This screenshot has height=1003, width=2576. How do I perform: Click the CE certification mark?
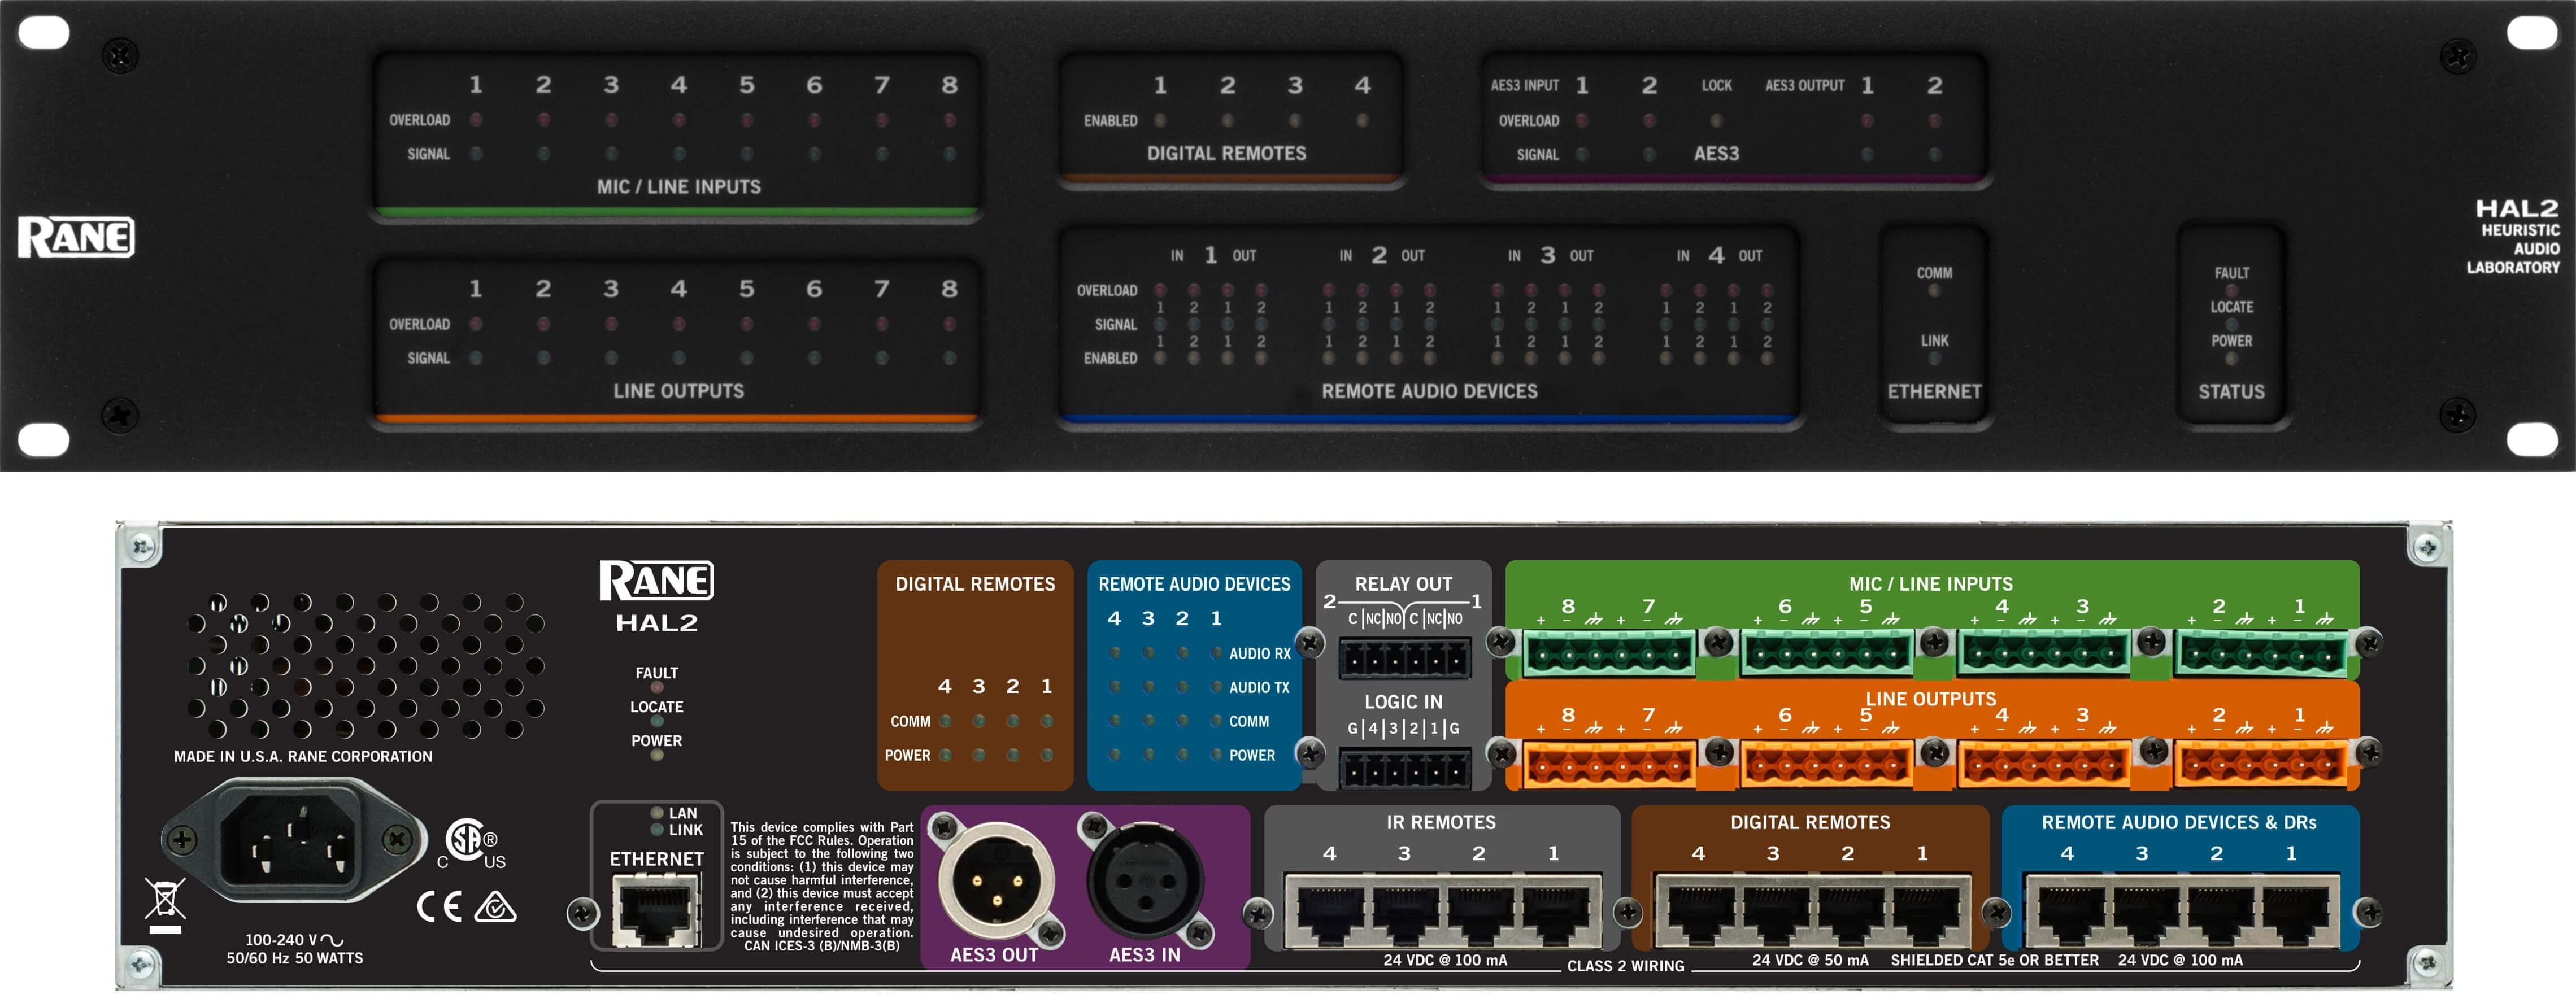tap(439, 907)
